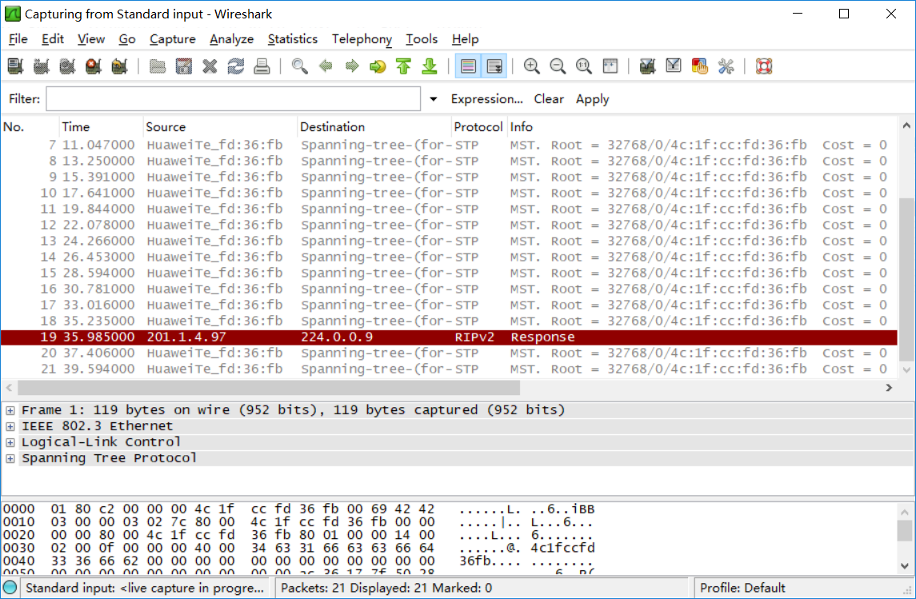Open the Go menu

(x=126, y=39)
